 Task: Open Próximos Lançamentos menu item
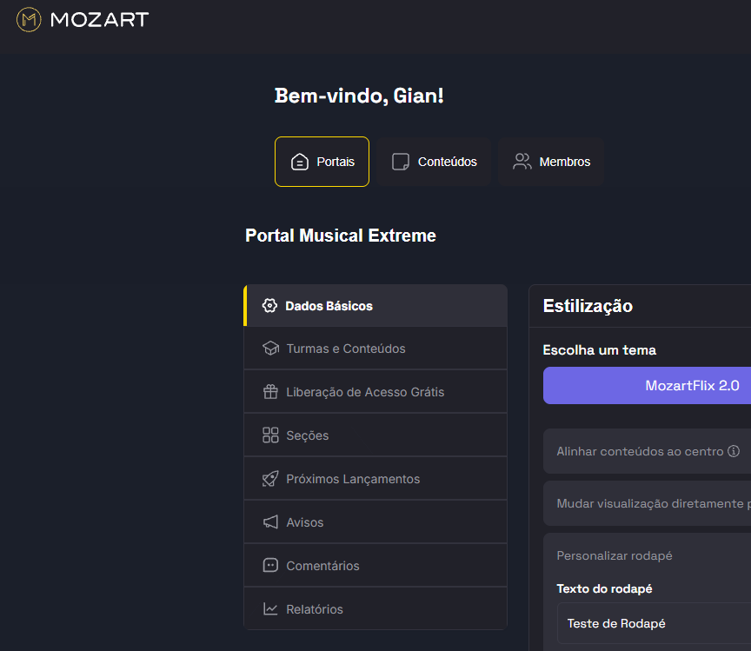(x=353, y=479)
